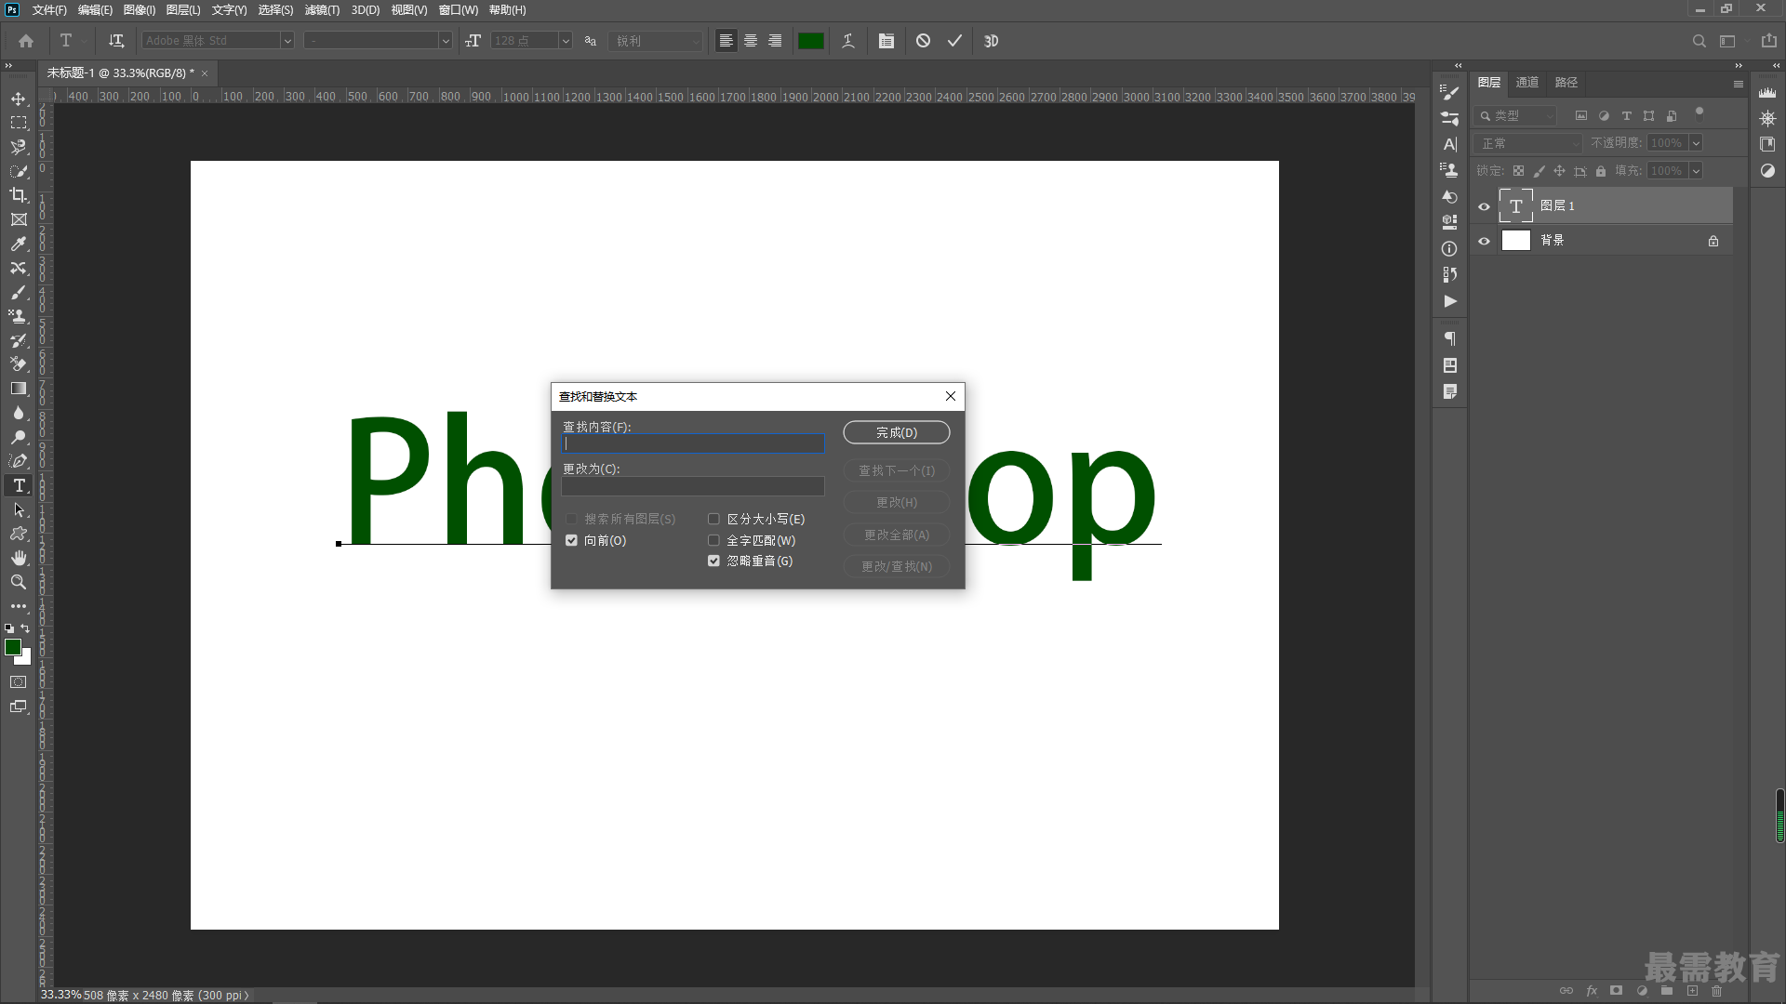This screenshot has width=1786, height=1004.
Task: Select the Eyedropper tool
Action: [x=19, y=244]
